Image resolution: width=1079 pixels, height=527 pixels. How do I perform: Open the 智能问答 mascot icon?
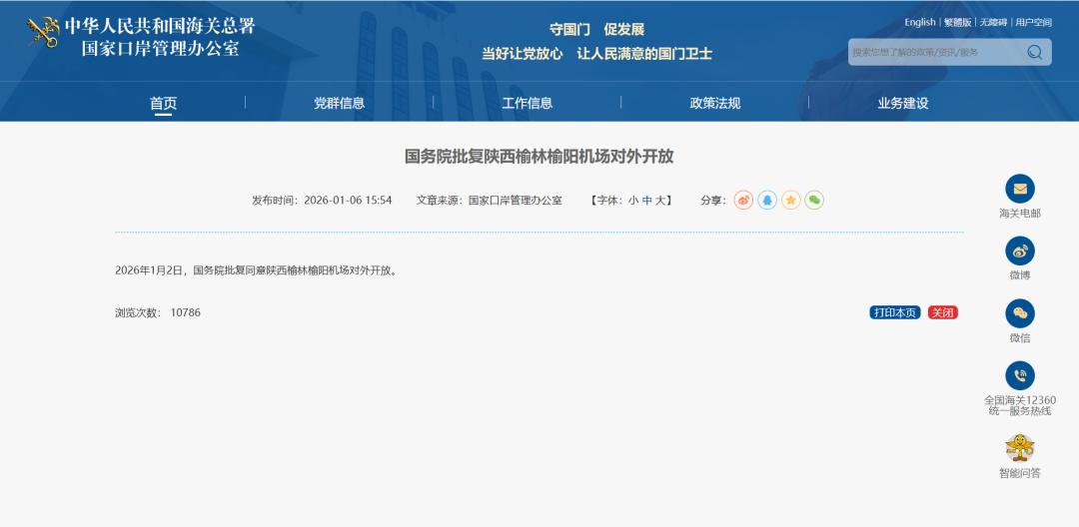1019,448
